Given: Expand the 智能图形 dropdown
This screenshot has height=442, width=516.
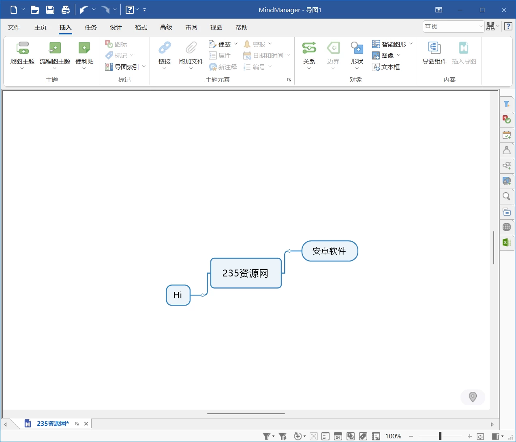Looking at the screenshot, I should pyautogui.click(x=411, y=44).
